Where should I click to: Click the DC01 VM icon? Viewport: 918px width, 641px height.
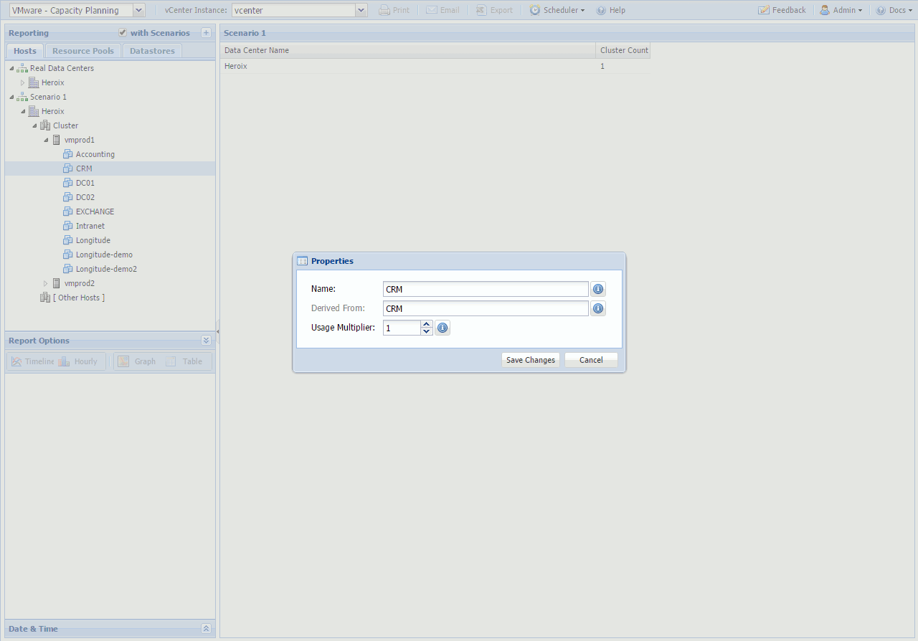(x=68, y=183)
